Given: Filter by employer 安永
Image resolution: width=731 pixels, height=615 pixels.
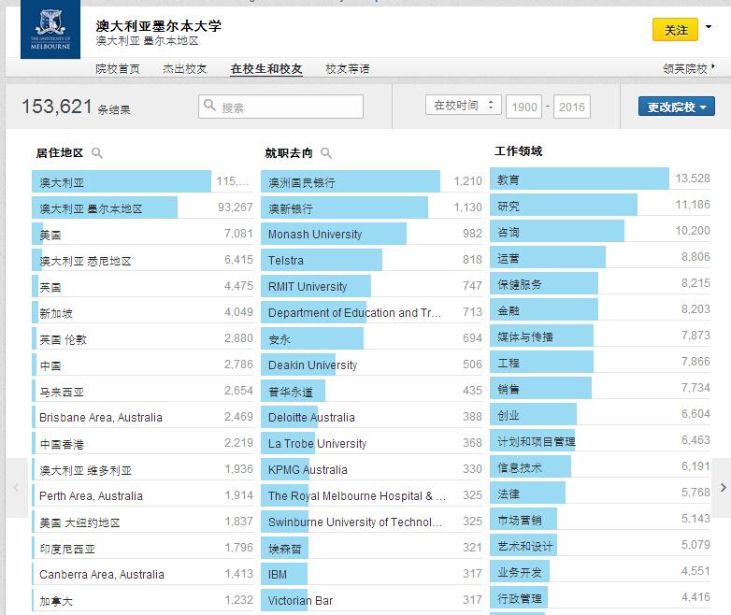Looking at the screenshot, I should point(372,338).
